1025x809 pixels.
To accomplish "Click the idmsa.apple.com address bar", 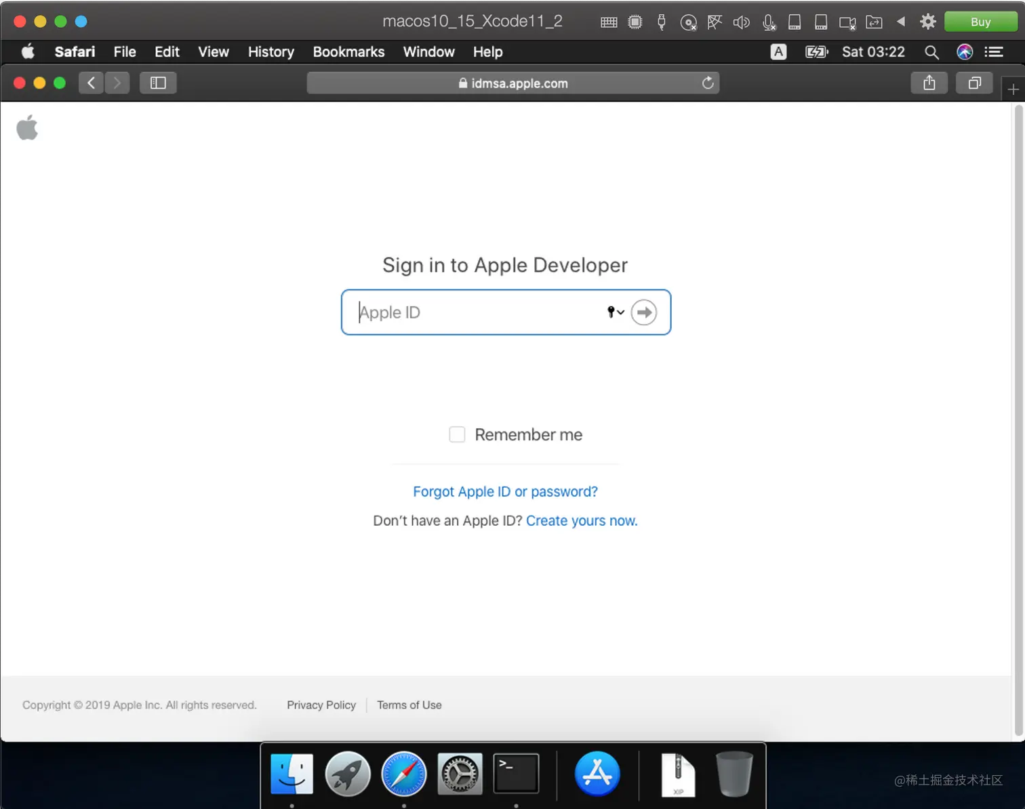I will coord(512,83).
